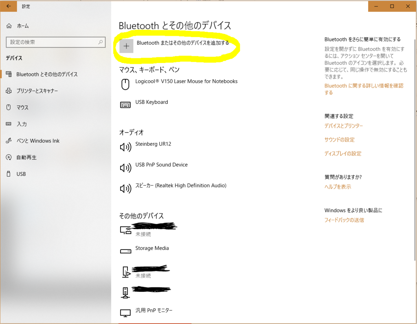This screenshot has height=324, width=417.
Task: Open Bluetooth に関する詳しい情報を確認する link
Action: tap(364, 89)
